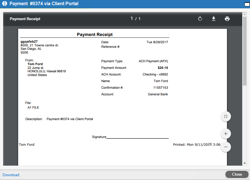Click the ACH Account: label
250x180 pixels.
(111, 74)
